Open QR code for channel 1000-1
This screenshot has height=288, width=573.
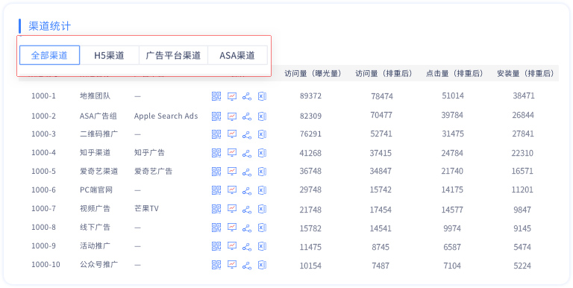pos(216,96)
